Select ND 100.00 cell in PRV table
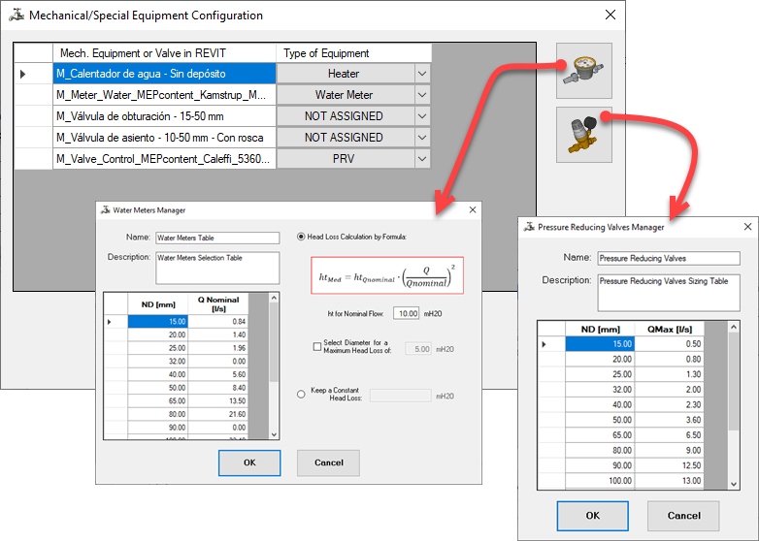The height and width of the screenshot is (541, 759). (x=600, y=481)
